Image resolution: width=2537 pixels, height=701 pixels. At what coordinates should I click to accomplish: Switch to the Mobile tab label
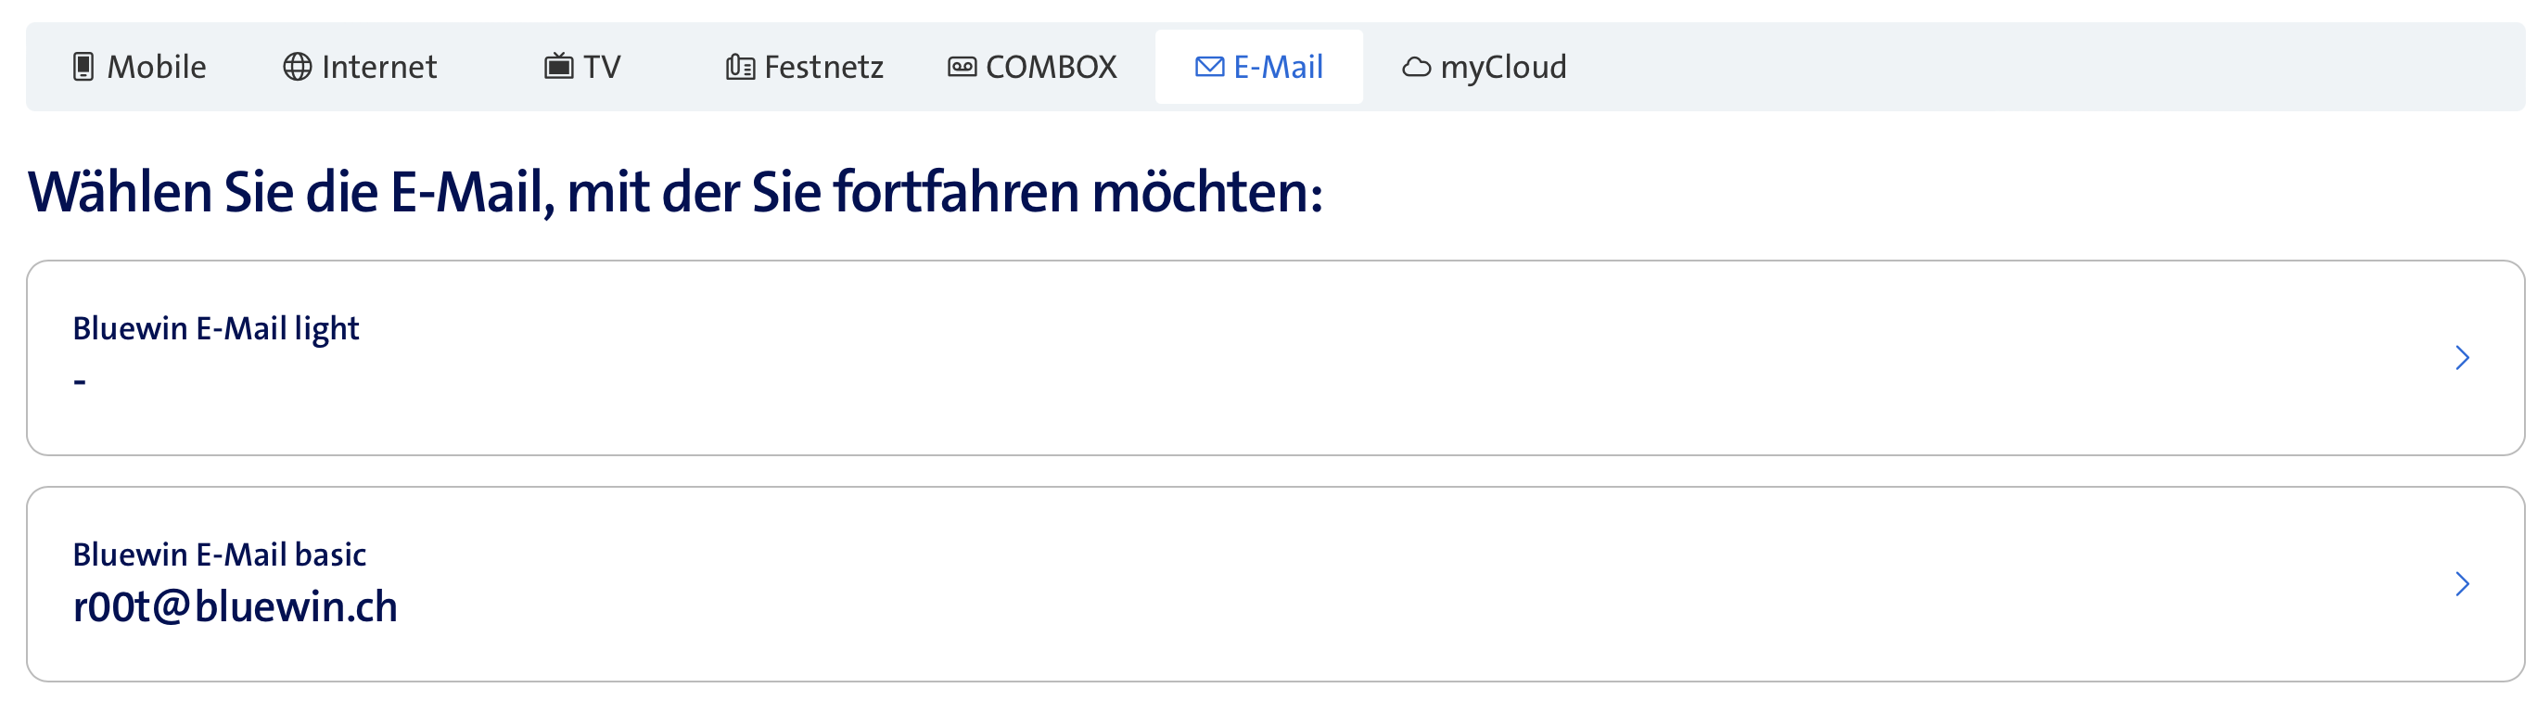(x=157, y=67)
